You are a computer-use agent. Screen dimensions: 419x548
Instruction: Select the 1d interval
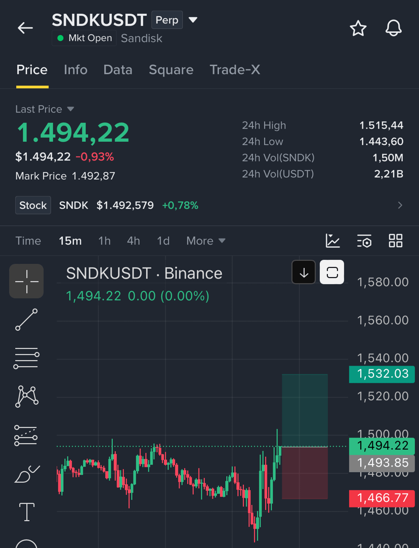pos(163,241)
